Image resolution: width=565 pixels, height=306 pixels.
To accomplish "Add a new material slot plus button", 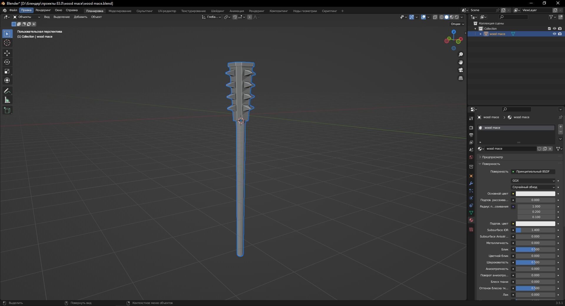I will [561, 127].
